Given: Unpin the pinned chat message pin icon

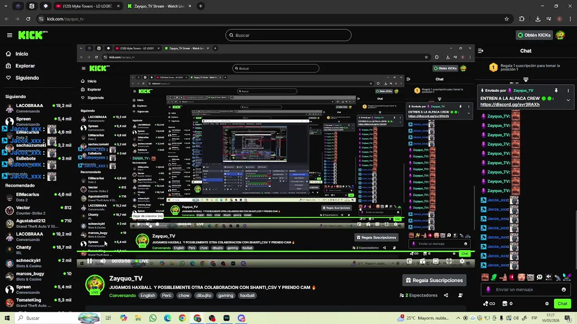Looking at the screenshot, I should click(556, 90).
